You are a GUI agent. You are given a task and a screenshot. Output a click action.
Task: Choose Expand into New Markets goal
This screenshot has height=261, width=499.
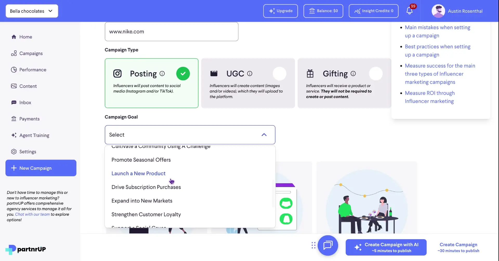pos(142,200)
